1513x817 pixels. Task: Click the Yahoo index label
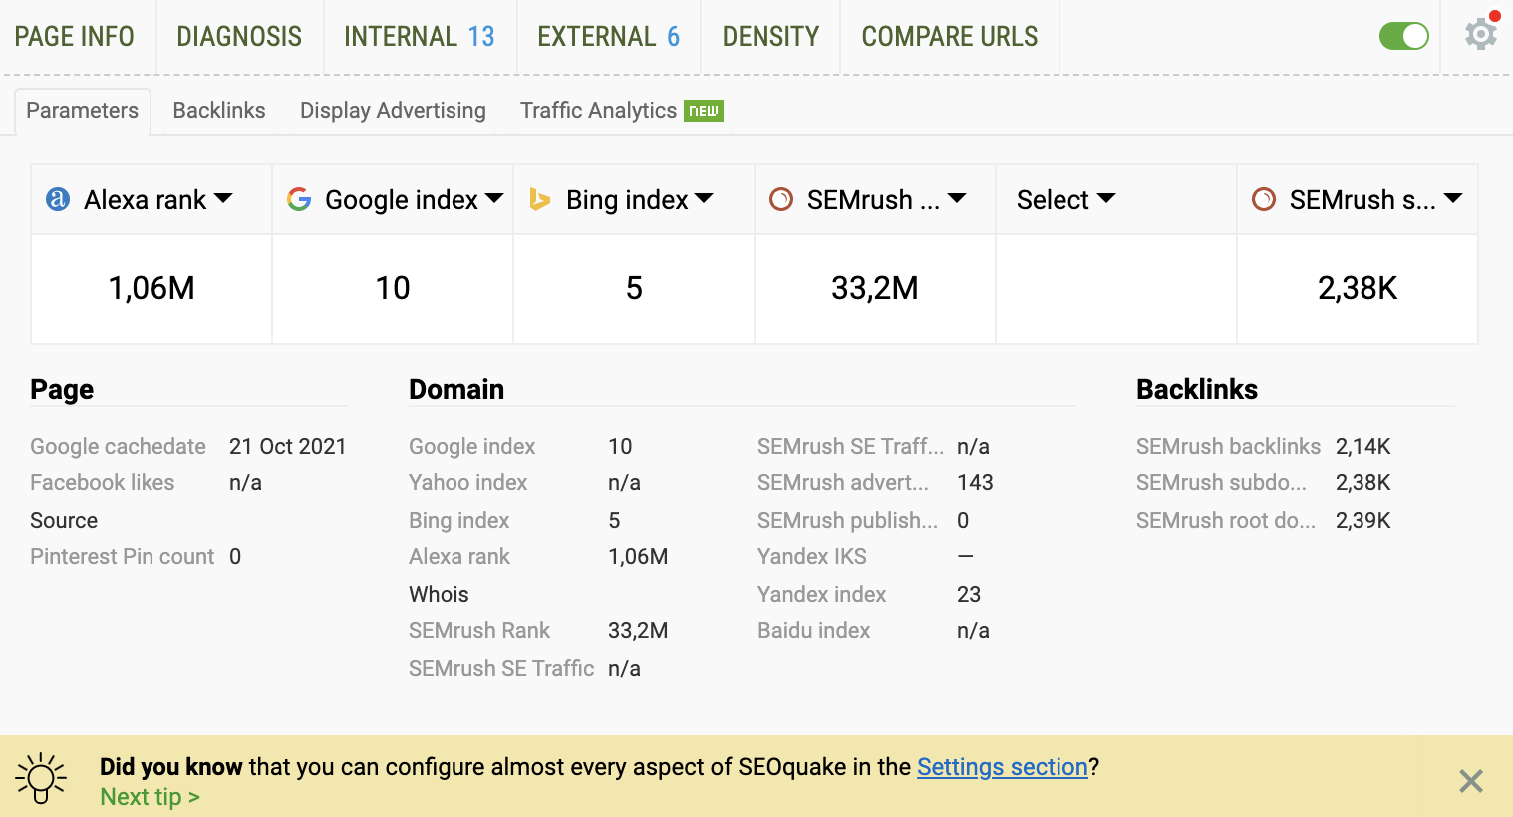(x=467, y=482)
